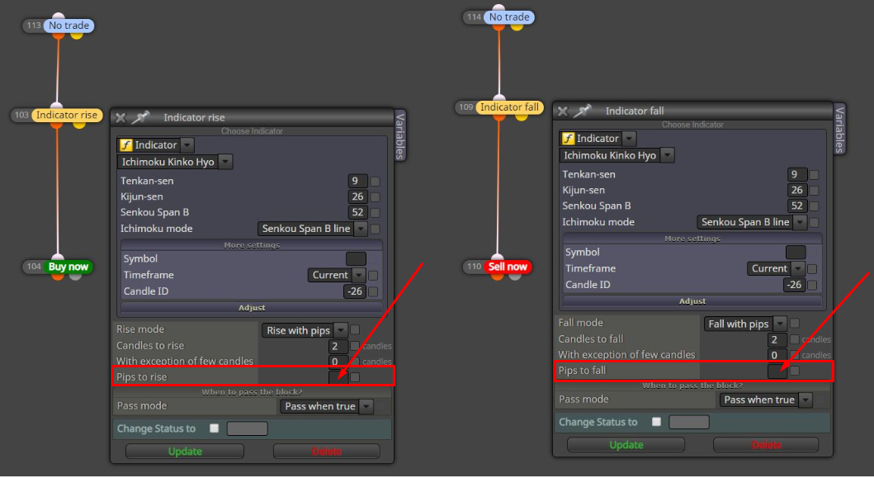Viewport: 874px width, 478px height.
Task: Click function icon in Indicator rise panel
Action: (x=126, y=145)
